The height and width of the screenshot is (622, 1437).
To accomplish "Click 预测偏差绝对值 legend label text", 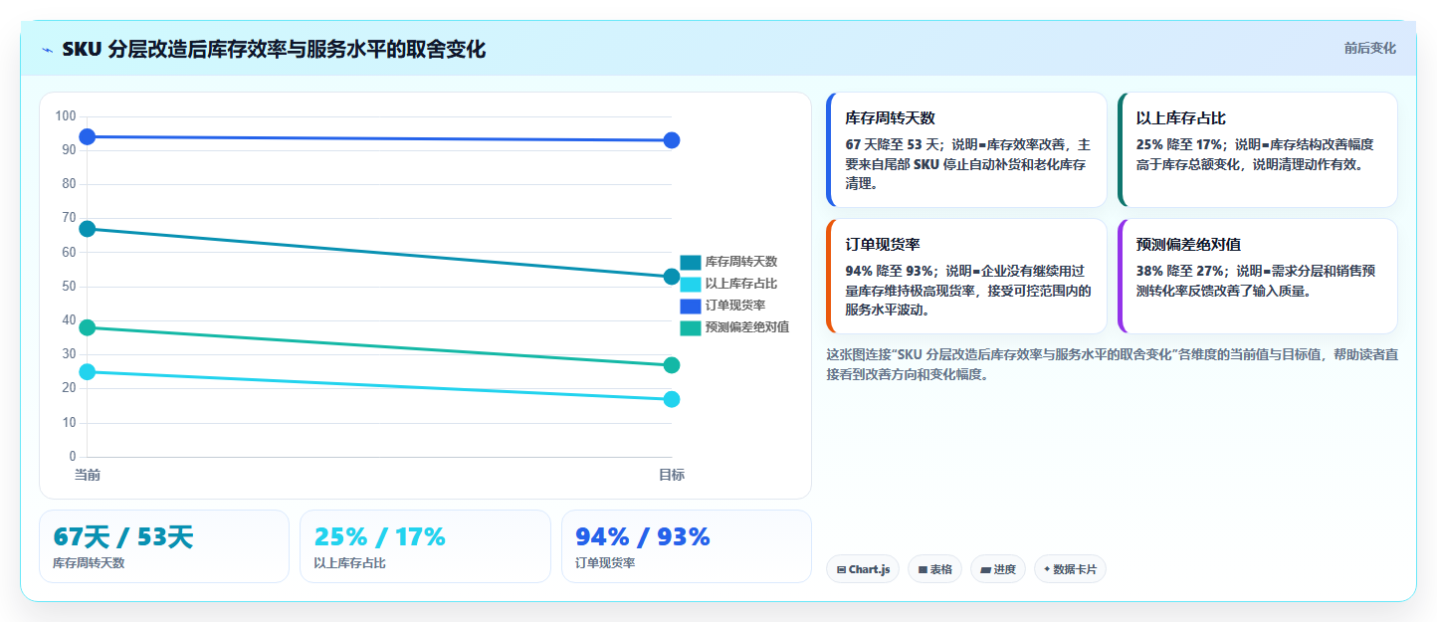I will [747, 327].
